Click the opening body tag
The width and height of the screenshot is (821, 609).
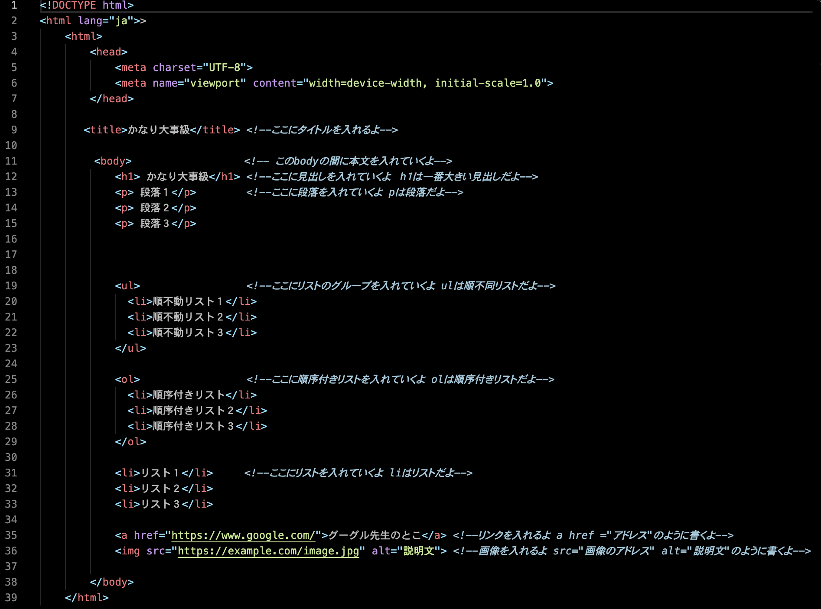[x=112, y=161]
